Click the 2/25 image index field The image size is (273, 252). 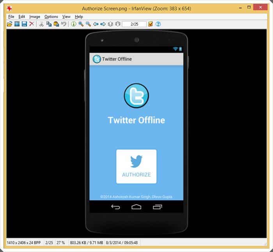click(134, 24)
